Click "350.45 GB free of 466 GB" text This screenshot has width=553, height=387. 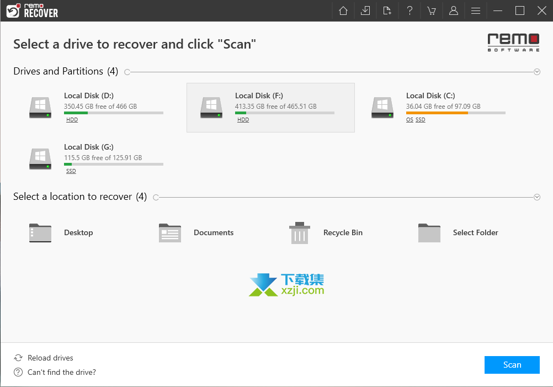[100, 106]
